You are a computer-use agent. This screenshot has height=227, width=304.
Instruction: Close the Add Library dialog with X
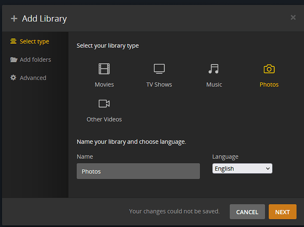tap(293, 18)
